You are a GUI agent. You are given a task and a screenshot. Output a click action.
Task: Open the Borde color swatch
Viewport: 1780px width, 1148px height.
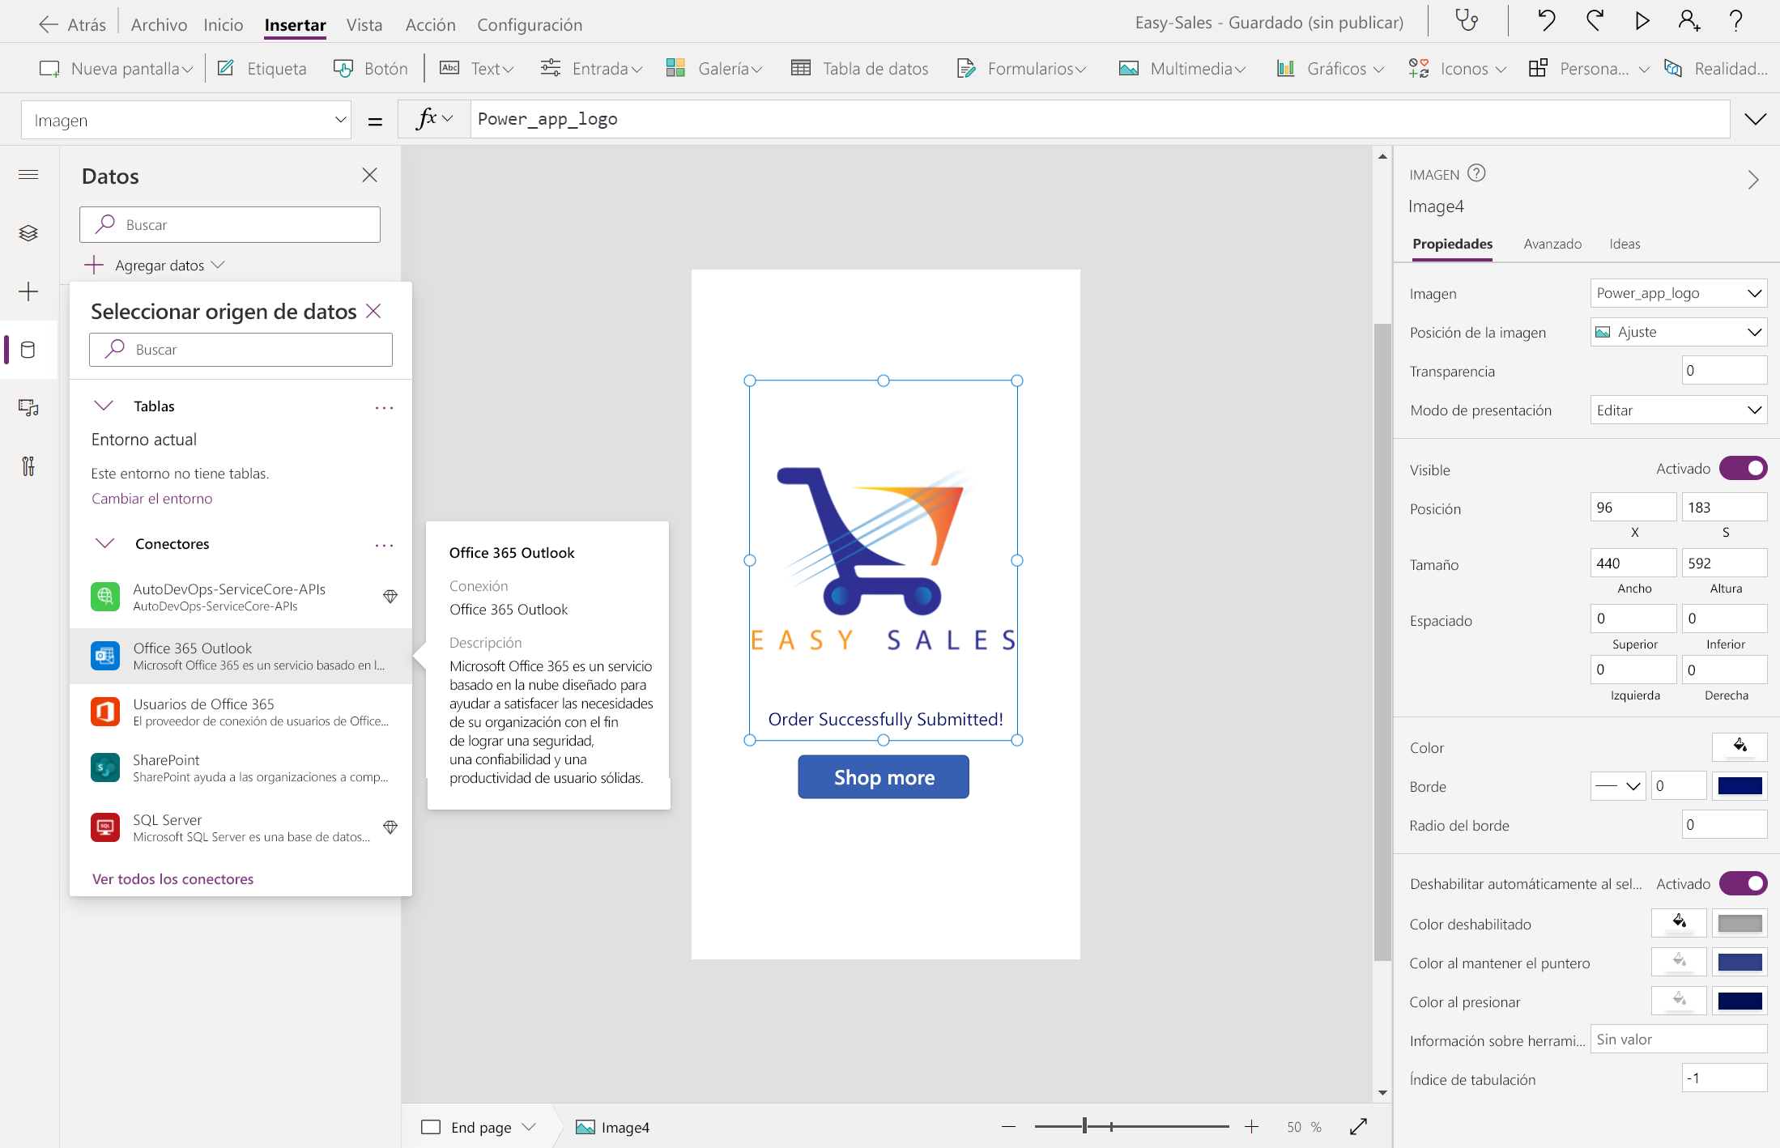(x=1740, y=785)
